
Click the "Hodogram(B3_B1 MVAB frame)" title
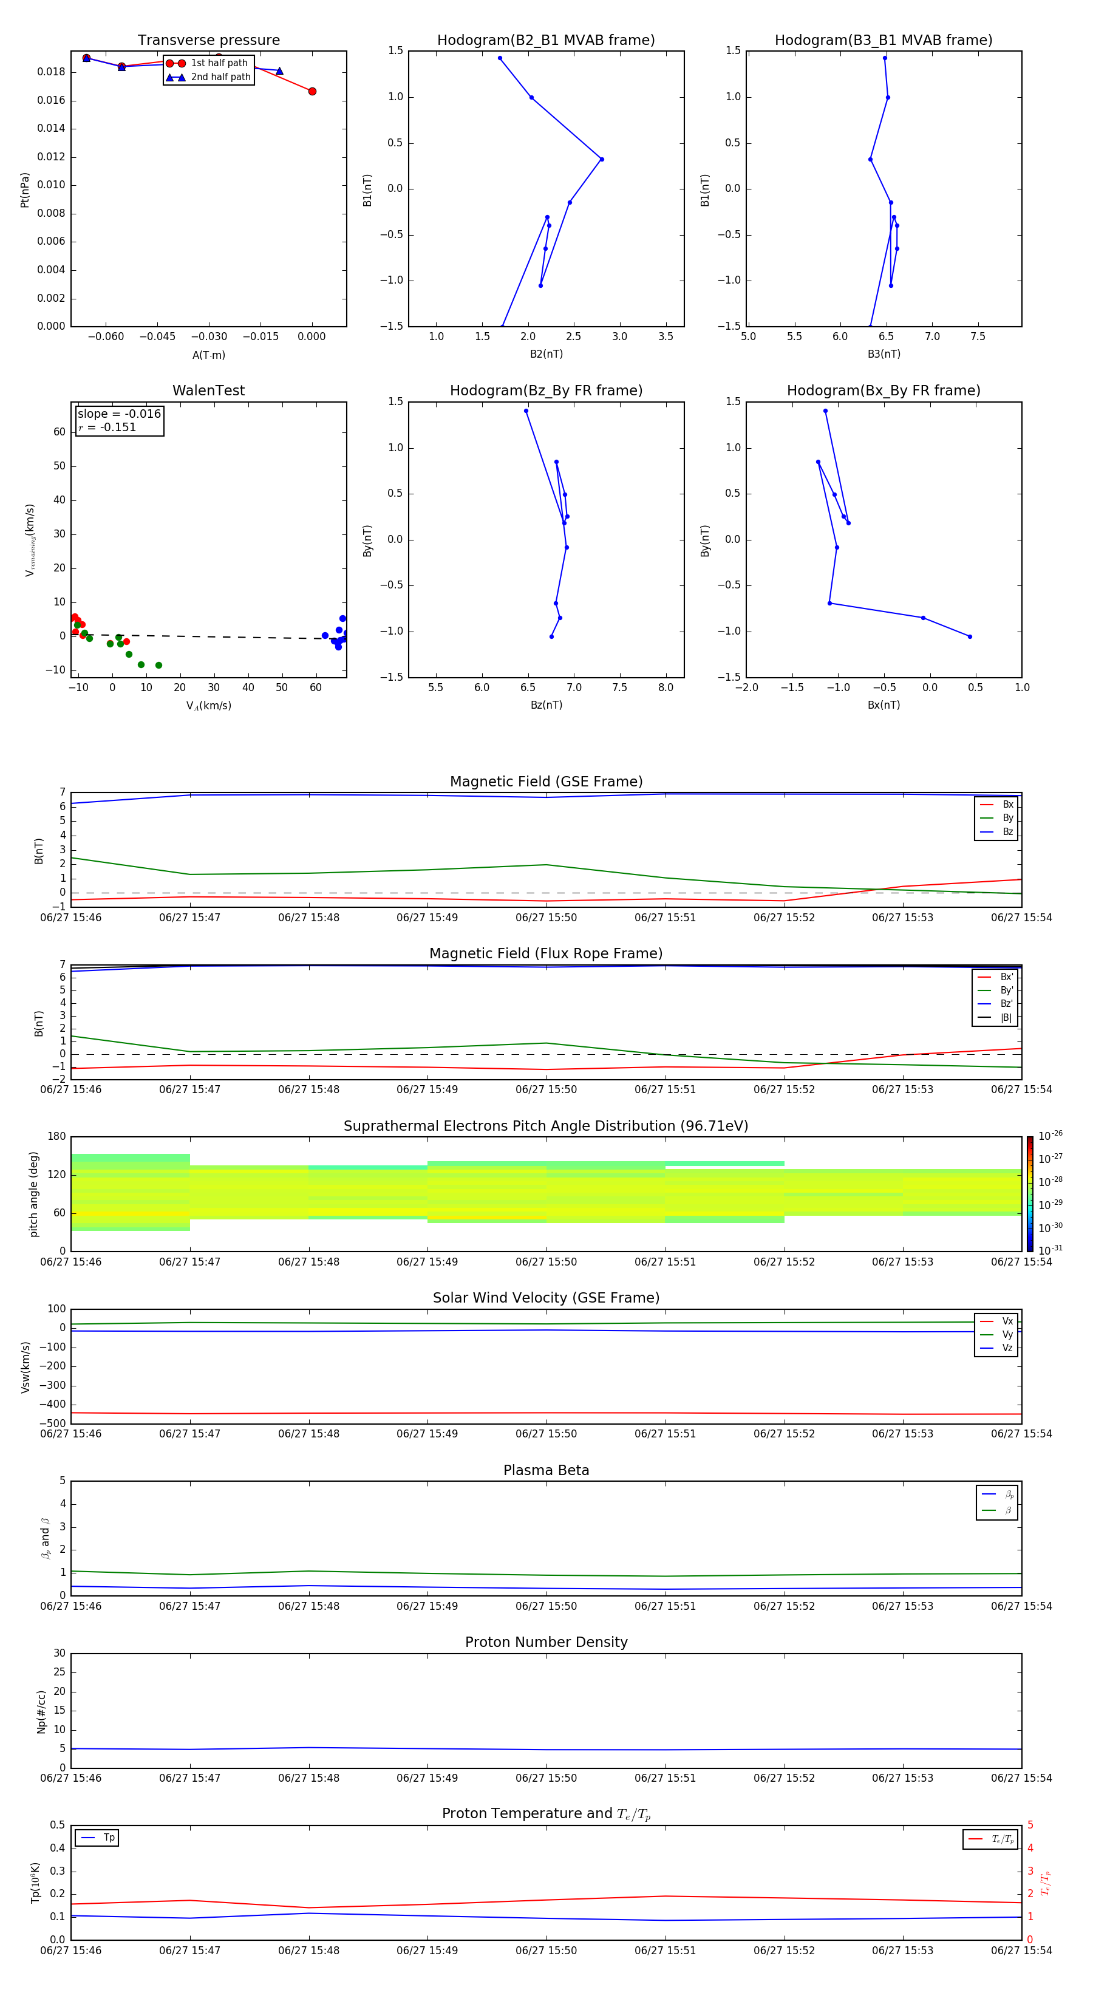(884, 41)
